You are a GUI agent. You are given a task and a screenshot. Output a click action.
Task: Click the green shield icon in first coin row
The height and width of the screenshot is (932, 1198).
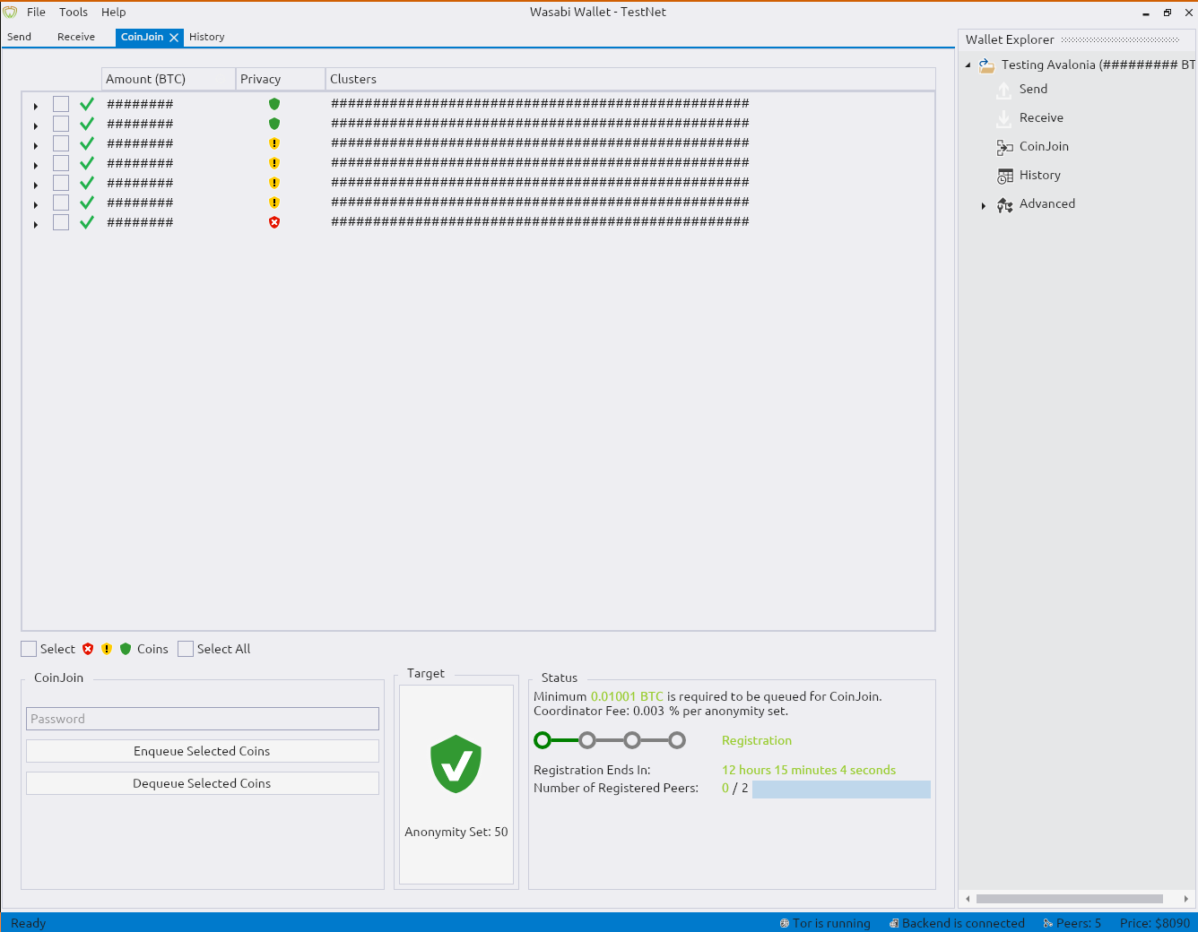click(x=274, y=104)
